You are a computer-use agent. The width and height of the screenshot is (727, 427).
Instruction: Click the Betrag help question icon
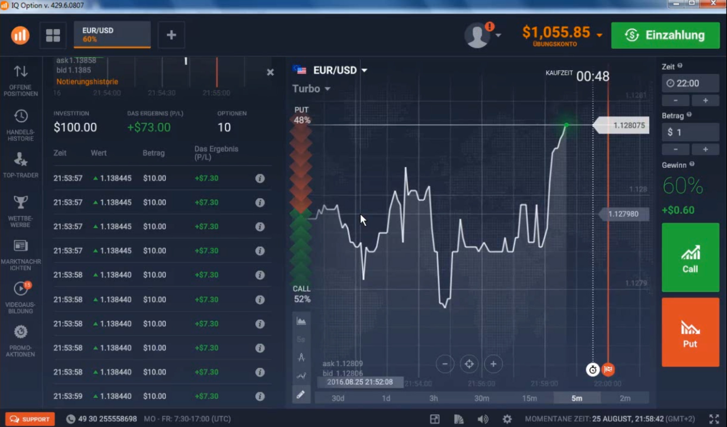(x=689, y=114)
